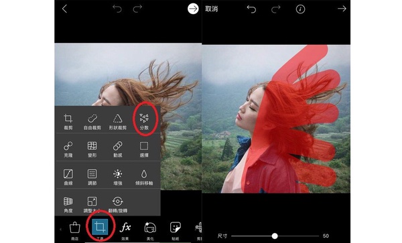Choose the 變形 stretch tool

pyautogui.click(x=92, y=149)
